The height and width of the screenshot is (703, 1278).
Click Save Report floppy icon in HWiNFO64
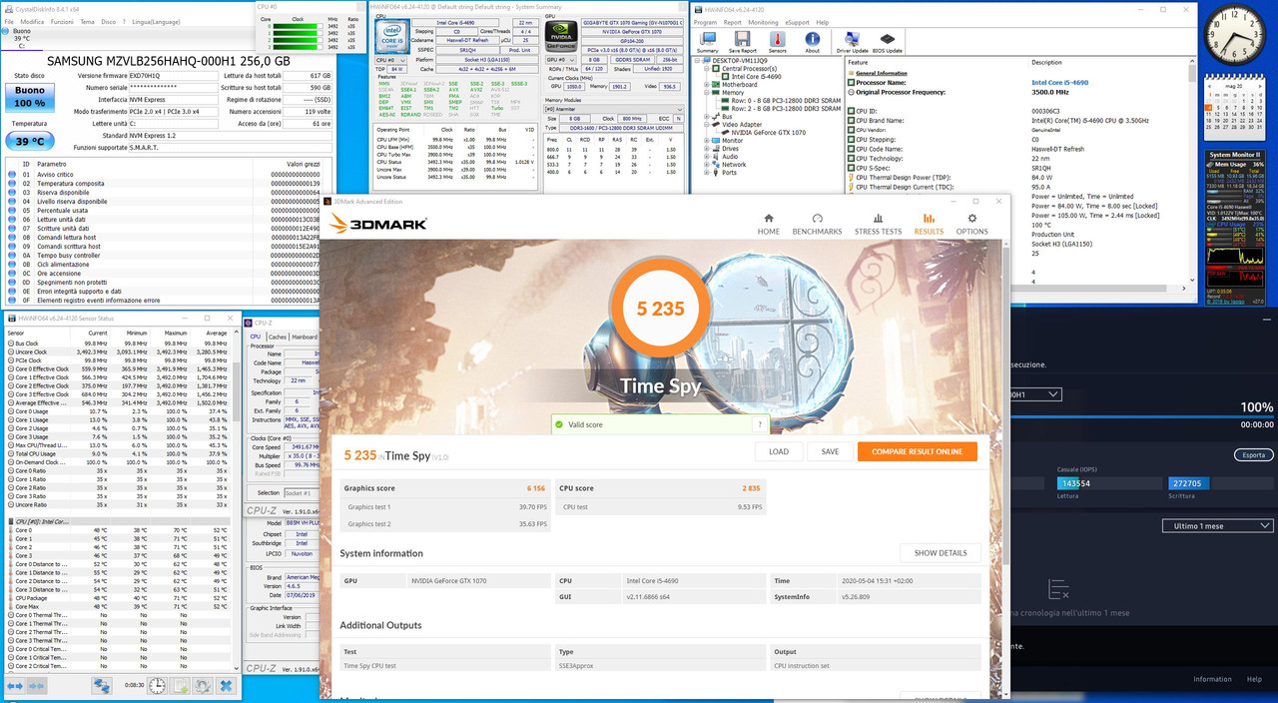click(742, 42)
